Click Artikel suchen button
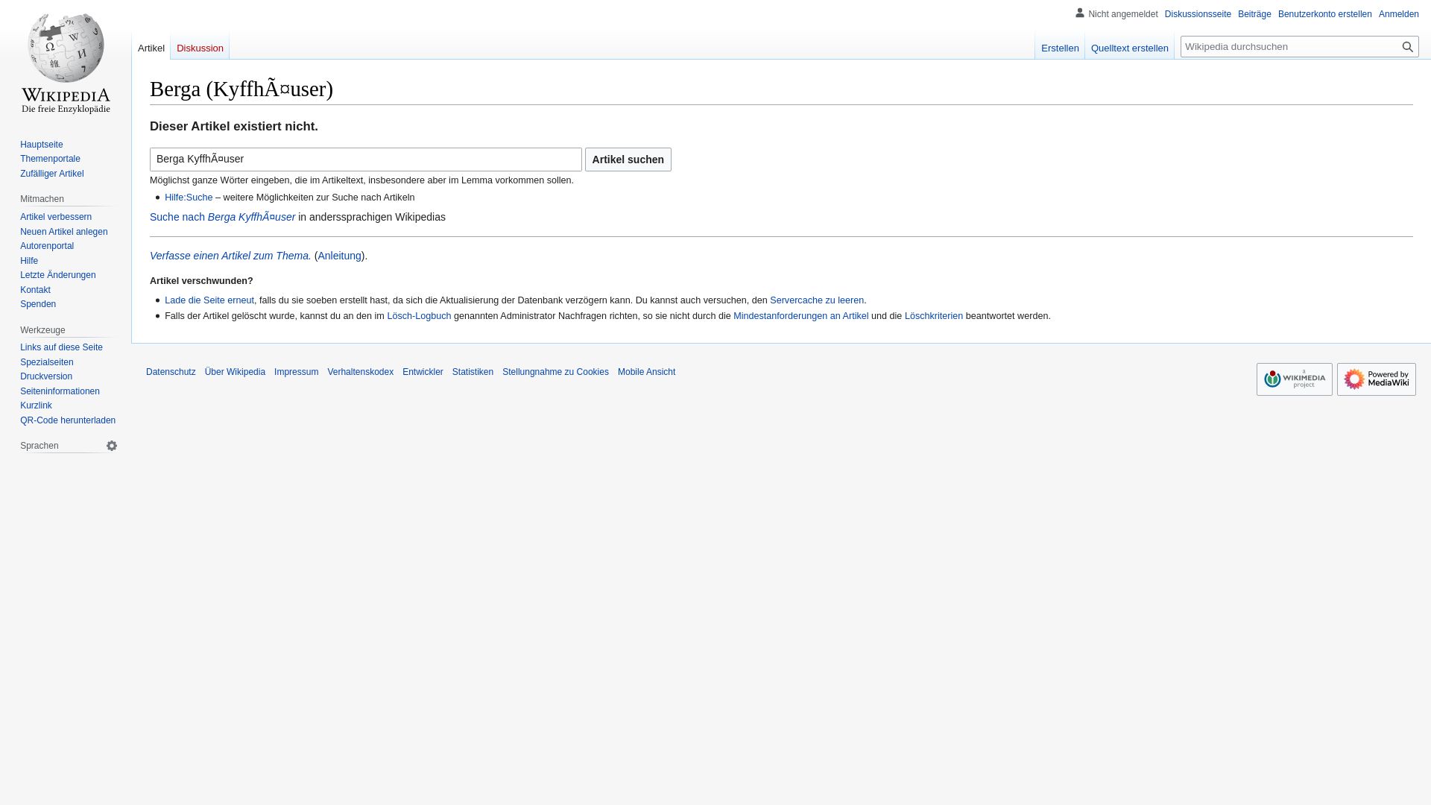Screen dimensions: 1431x805 pyautogui.click(x=628, y=160)
